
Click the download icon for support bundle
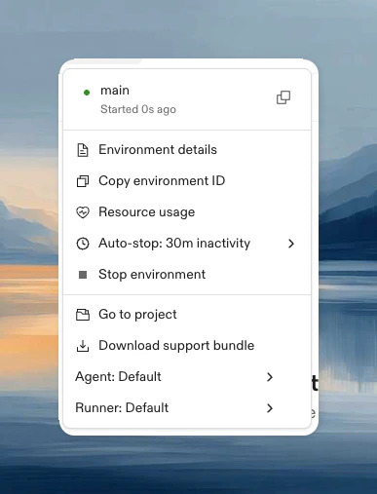pos(83,346)
